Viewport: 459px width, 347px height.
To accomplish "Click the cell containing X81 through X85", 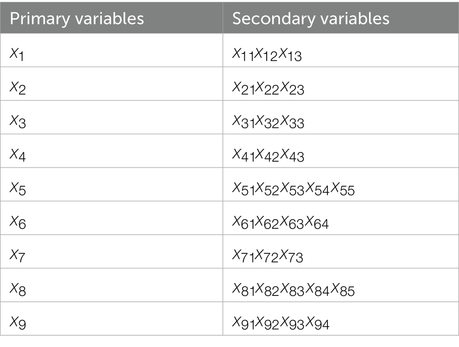I will point(293,289).
